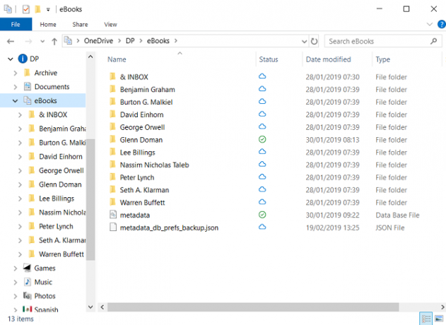Collapse the eBooks tree node

pyautogui.click(x=15, y=101)
